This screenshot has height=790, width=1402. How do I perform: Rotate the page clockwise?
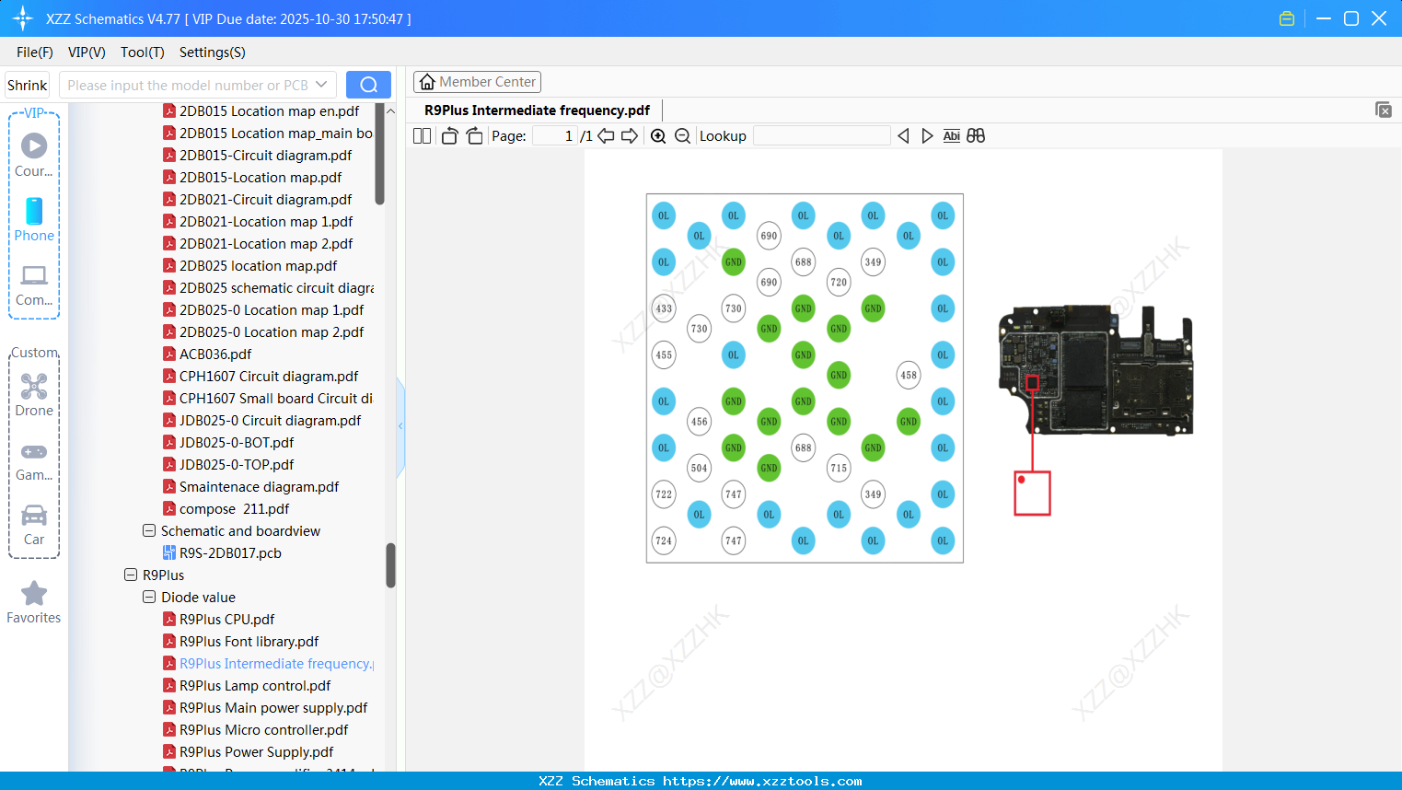click(474, 136)
